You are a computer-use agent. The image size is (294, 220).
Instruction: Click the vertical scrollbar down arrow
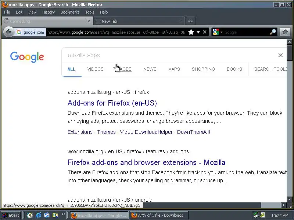coord(289,199)
